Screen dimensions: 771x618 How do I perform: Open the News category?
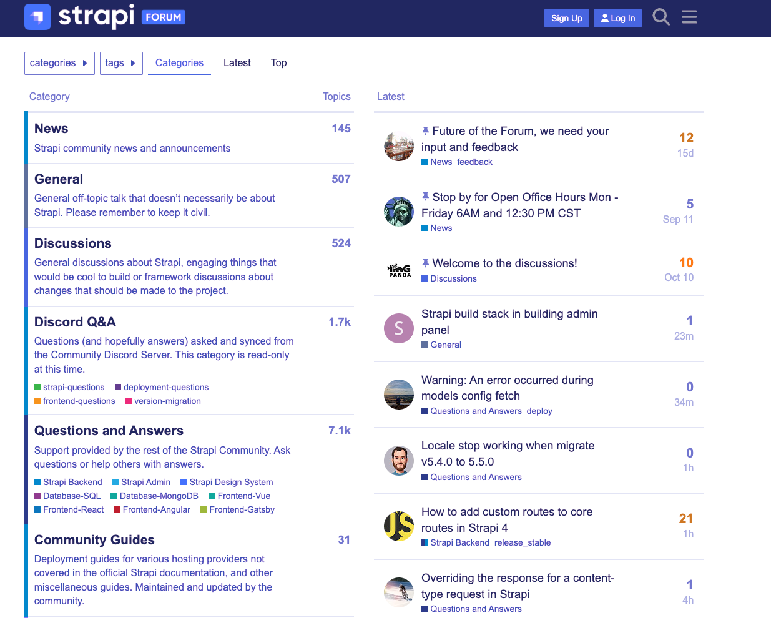(x=51, y=129)
